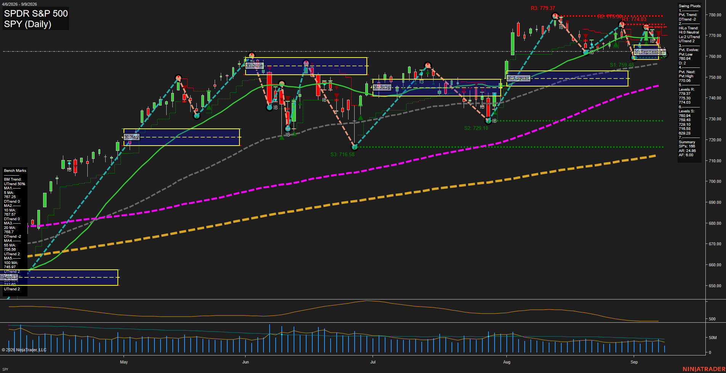Select the M:July monthly range label

click(x=382, y=87)
